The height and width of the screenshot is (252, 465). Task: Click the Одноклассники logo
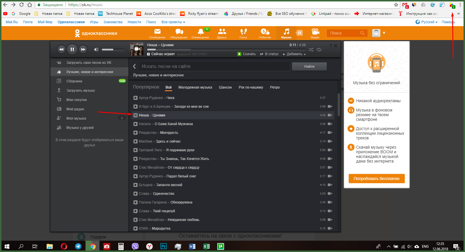pyautogui.click(x=96, y=33)
